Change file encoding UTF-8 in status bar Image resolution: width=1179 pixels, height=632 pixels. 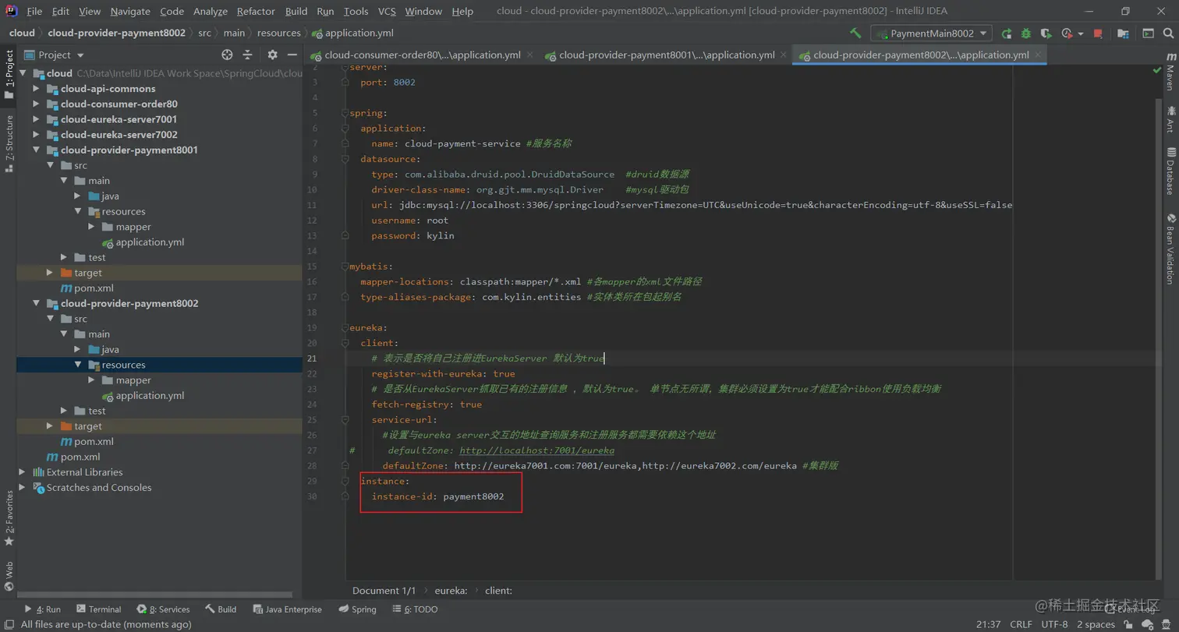tap(1054, 624)
